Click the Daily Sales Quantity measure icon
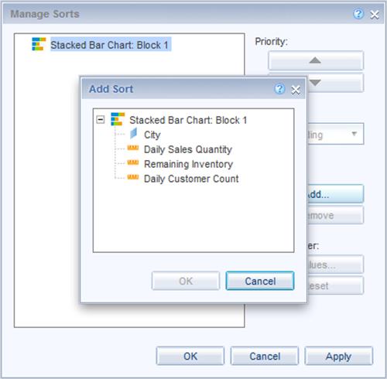Screen dimensions: 387x379 tap(133, 148)
